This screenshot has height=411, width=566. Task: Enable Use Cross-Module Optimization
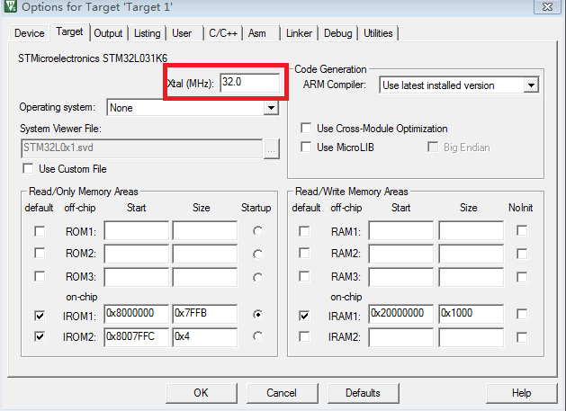click(x=306, y=128)
